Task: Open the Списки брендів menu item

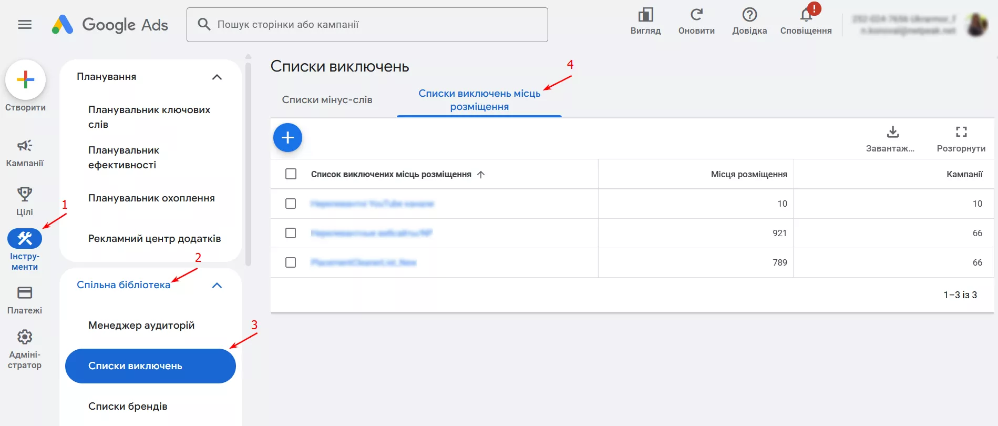Action: (128, 405)
